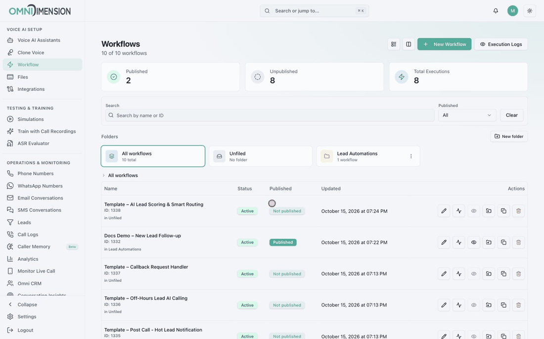Screen dimensions: 544x339
Task: Toggle eye icon for Docs Demo workflow
Action: (x=474, y=242)
